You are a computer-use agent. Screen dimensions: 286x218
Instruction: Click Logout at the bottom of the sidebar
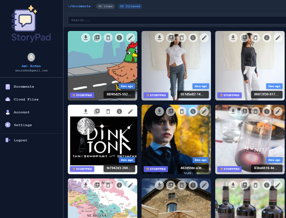point(21,140)
